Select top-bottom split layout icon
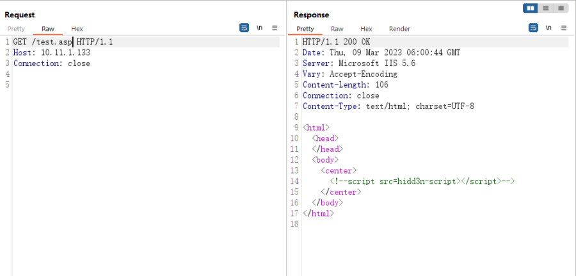The width and height of the screenshot is (576, 276). tap(546, 8)
